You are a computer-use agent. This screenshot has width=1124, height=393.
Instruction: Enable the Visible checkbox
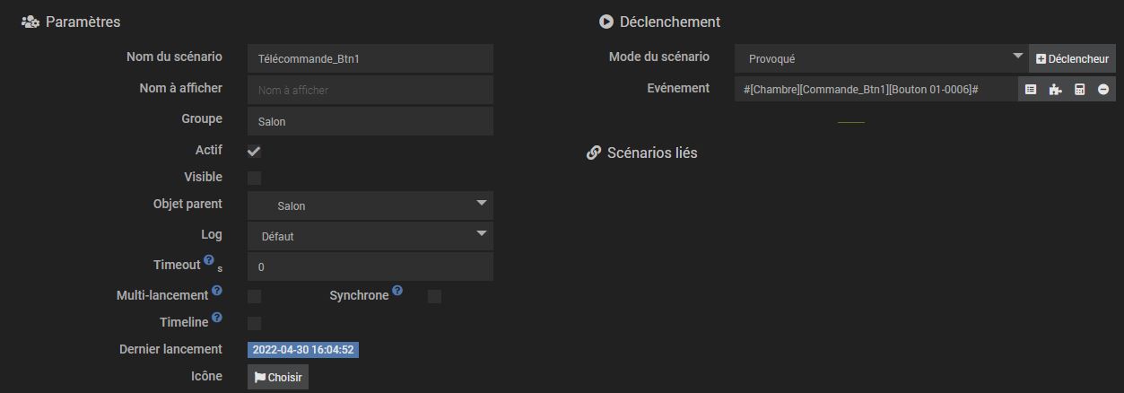point(255,178)
